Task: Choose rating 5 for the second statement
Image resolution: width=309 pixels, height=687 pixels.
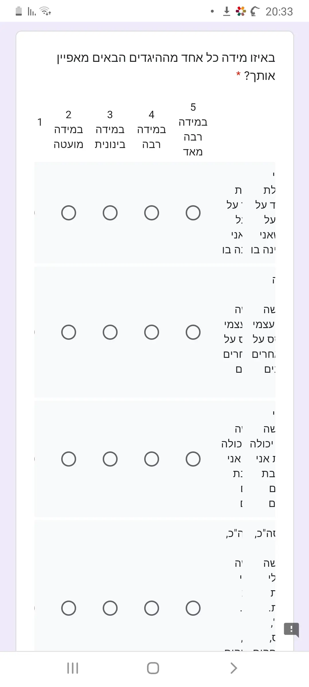Action: click(193, 332)
